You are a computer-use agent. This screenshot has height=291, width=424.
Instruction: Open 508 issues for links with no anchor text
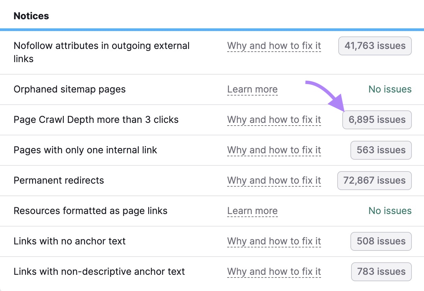381,241
